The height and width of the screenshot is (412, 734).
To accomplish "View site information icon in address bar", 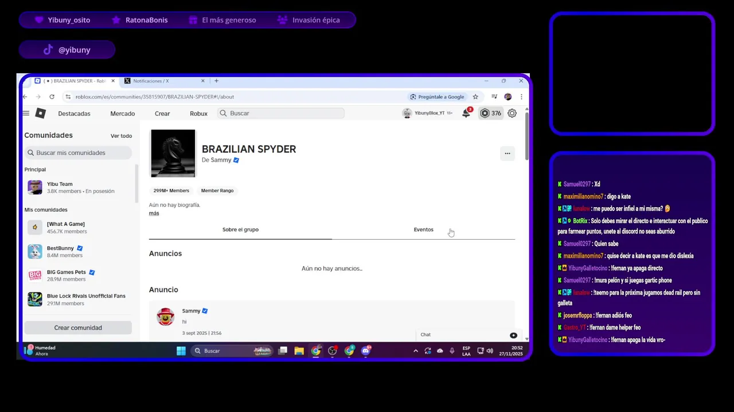I will pos(68,97).
